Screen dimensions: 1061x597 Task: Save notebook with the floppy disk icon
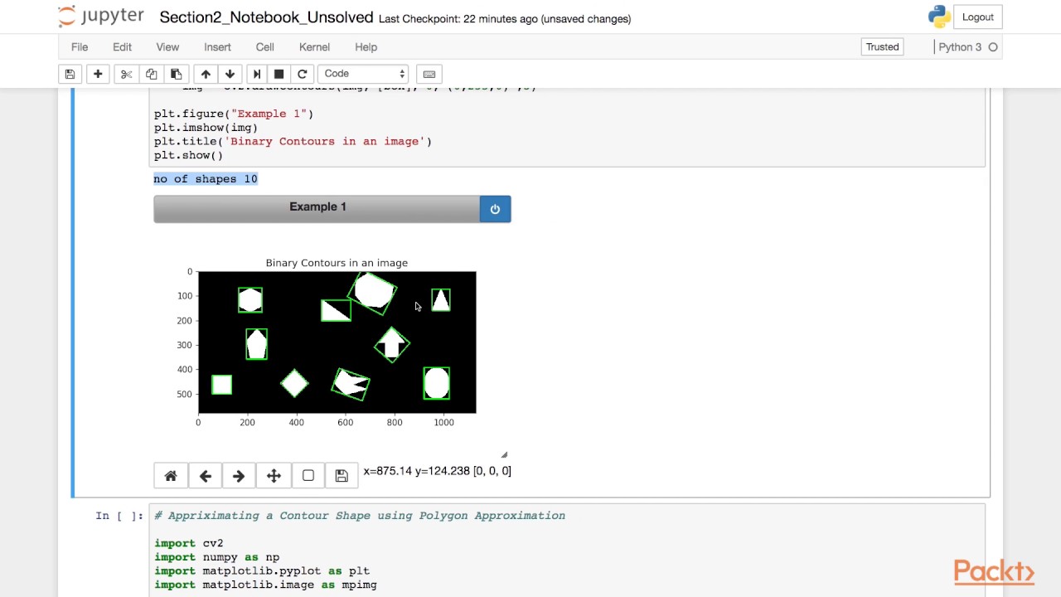tap(70, 74)
